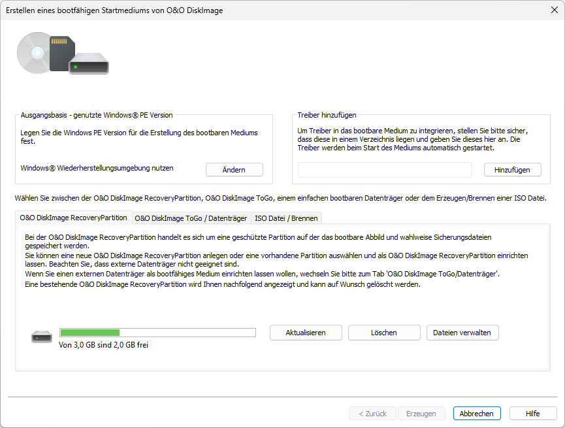Click the Erzeugen button
Viewport: 565px width, 428px height.
click(x=421, y=414)
